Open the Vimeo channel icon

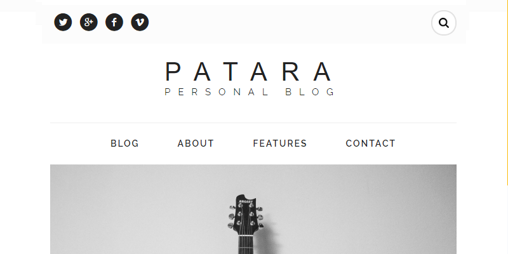[x=140, y=22]
